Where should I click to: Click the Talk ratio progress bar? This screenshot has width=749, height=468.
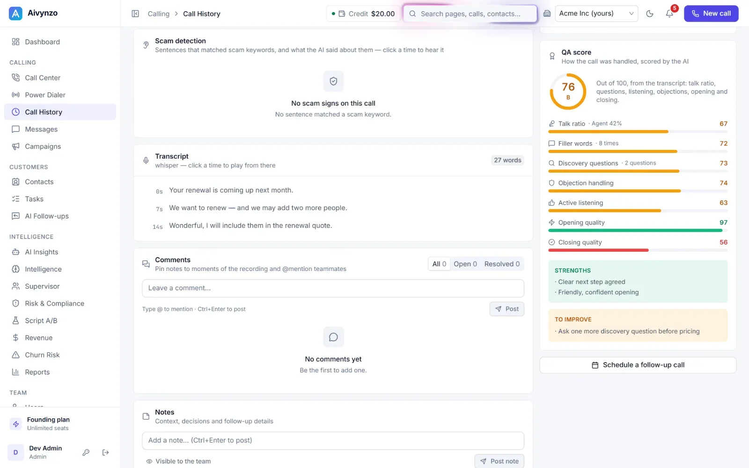coord(638,132)
